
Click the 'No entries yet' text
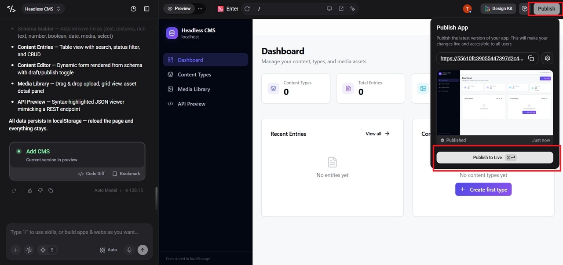pyautogui.click(x=333, y=175)
